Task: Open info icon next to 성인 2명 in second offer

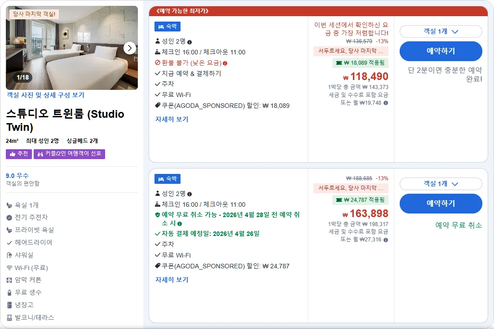Action: click(x=190, y=194)
